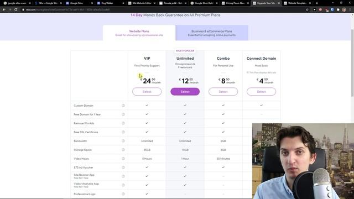Open info icon for Remove Wix Ads row
354x199 pixels.
coord(123,123)
